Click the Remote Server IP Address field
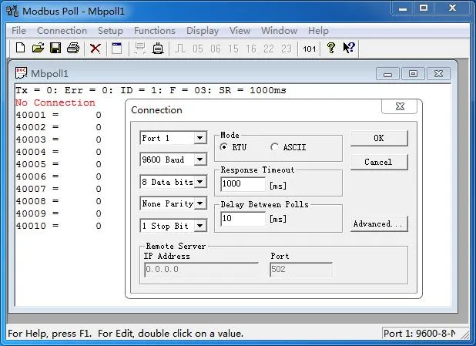The width and height of the screenshot is (476, 346). click(202, 270)
